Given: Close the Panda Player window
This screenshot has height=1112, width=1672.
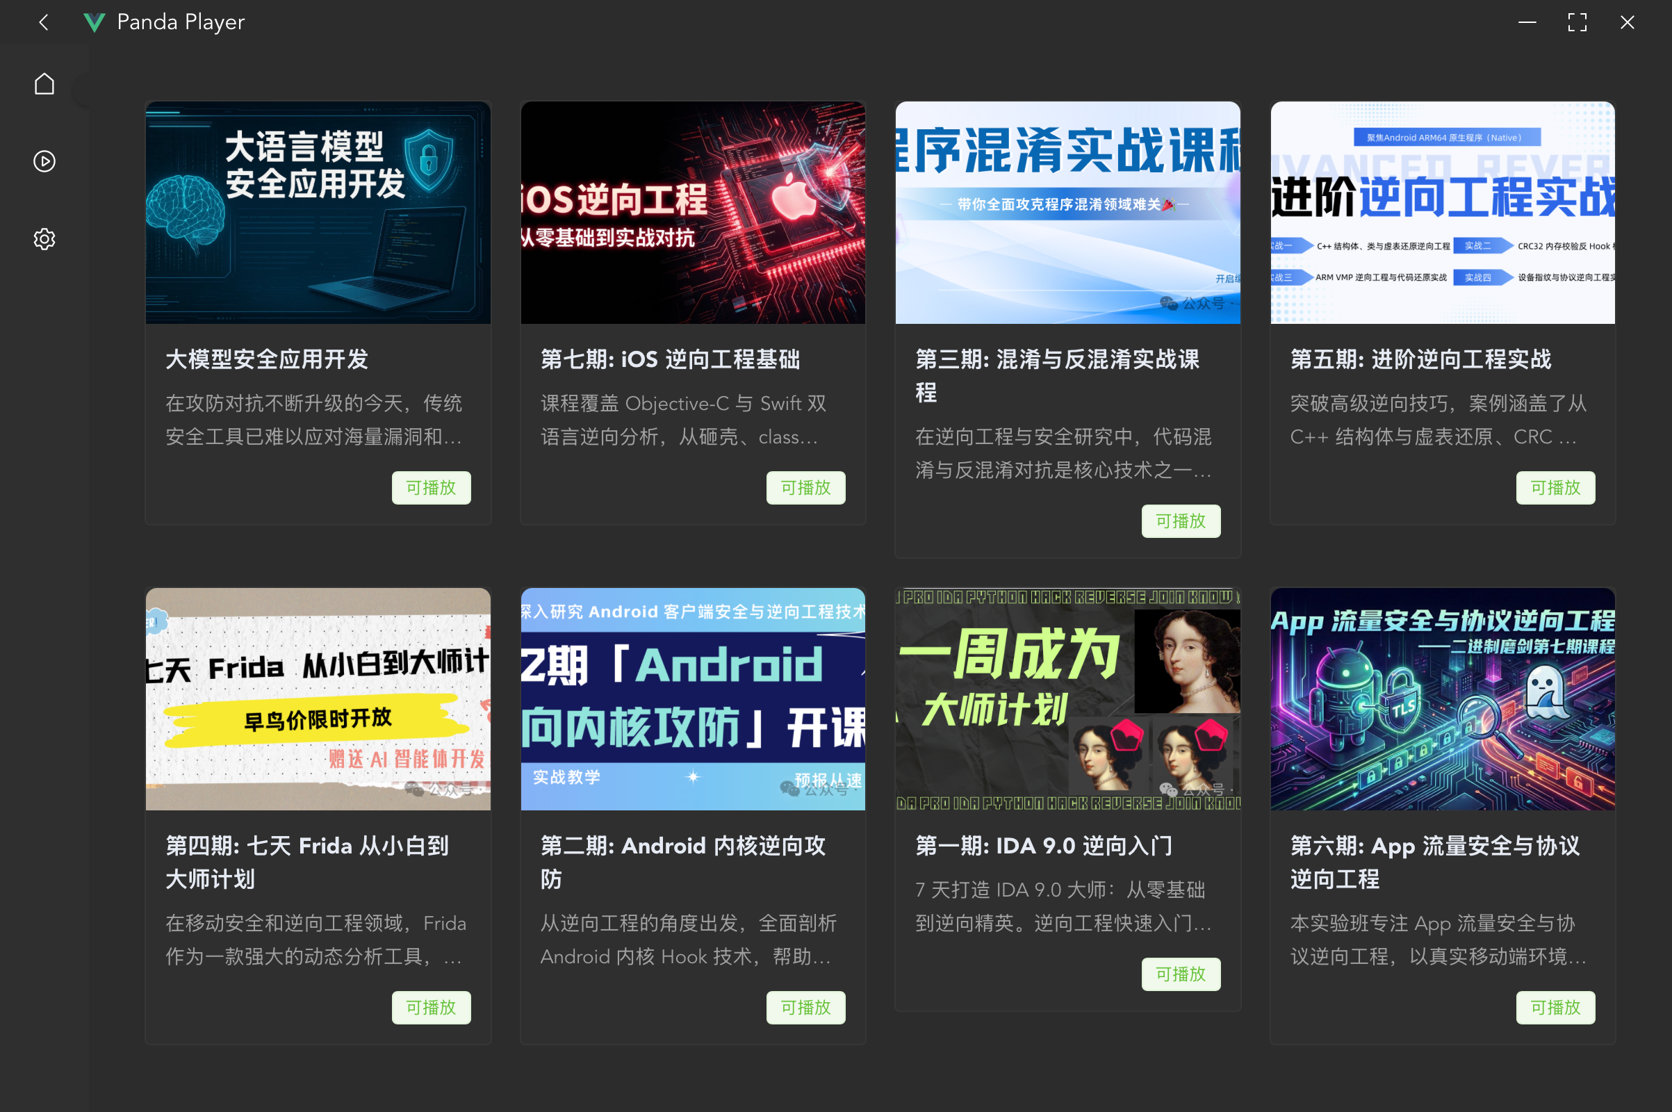Looking at the screenshot, I should [1628, 22].
